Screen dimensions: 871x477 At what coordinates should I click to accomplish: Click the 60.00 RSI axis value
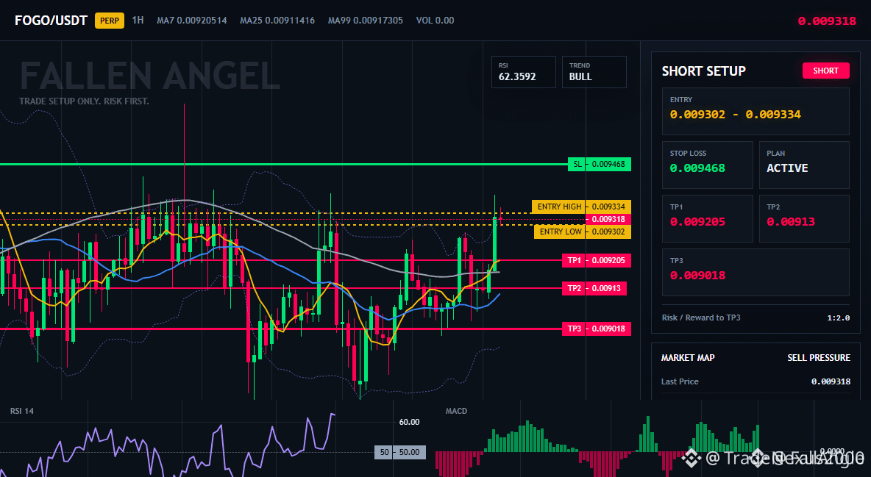tap(410, 422)
